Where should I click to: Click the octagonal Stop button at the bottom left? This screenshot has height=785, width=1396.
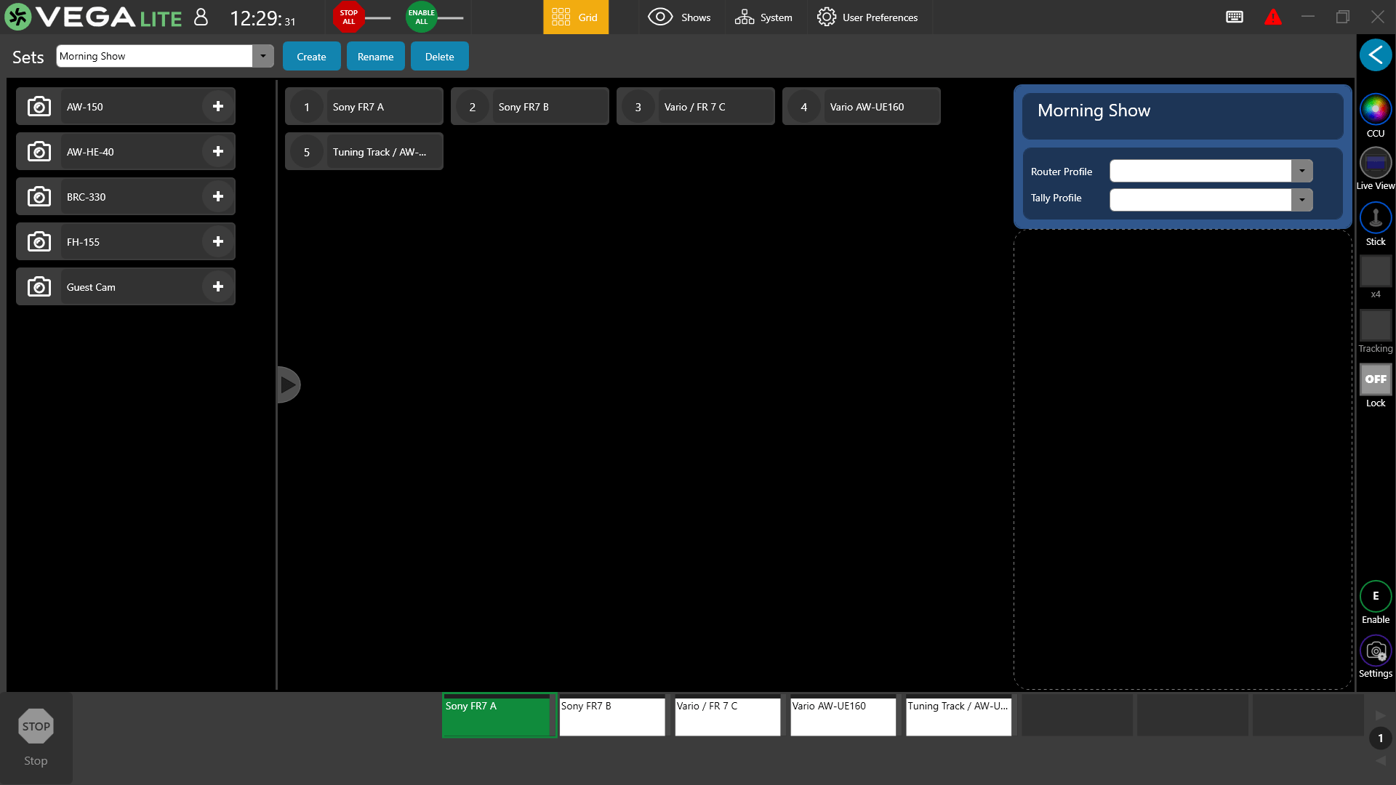click(x=36, y=726)
